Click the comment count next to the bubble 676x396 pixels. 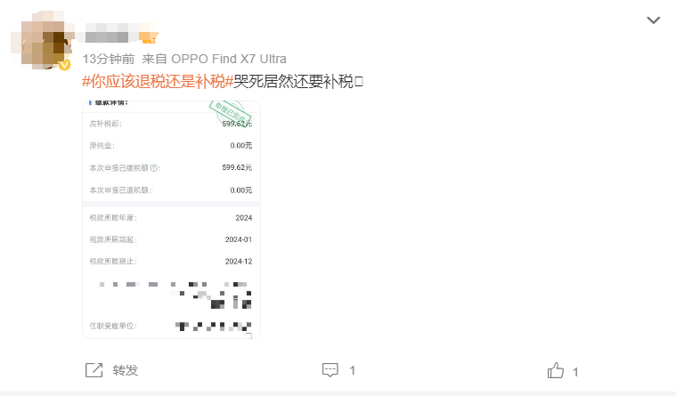(352, 370)
